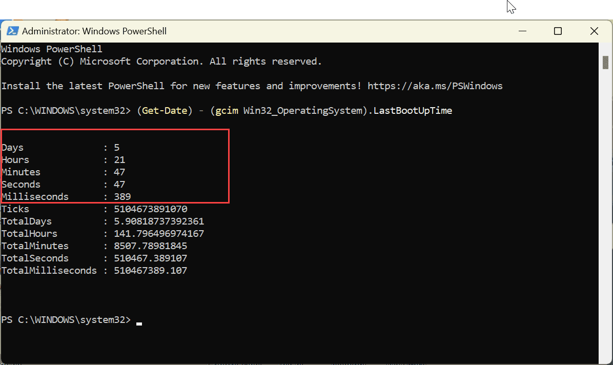Select the TotalDays output line
Screen dimensions: 613x365
coord(103,221)
